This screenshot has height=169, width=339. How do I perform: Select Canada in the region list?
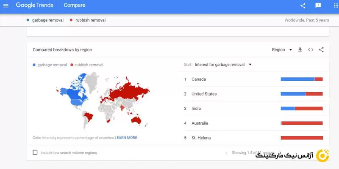pos(199,79)
